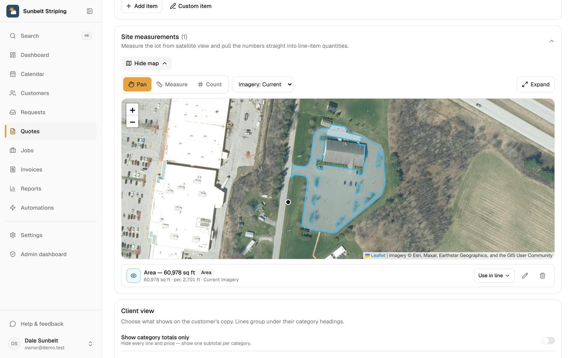
Task: Select the Count tool
Action: pyautogui.click(x=210, y=84)
